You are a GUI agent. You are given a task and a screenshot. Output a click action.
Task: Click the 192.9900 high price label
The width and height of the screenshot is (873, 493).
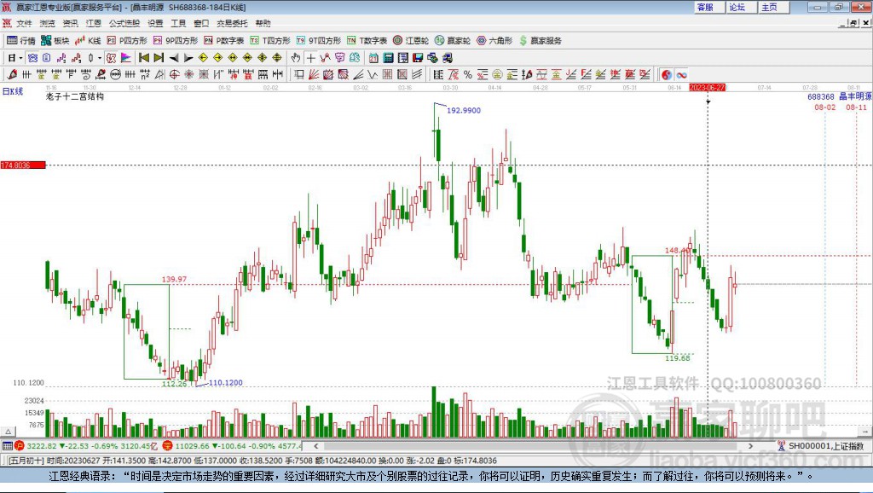tap(464, 110)
